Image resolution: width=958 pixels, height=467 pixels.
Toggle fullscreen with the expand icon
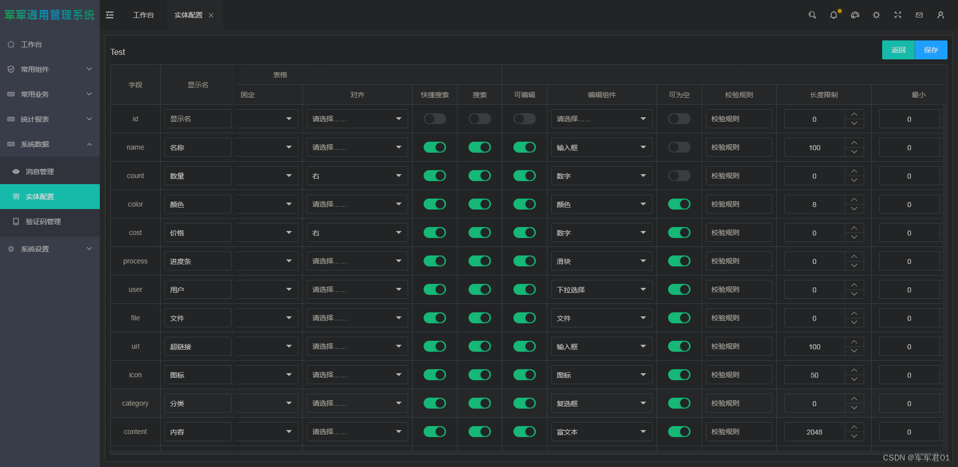pyautogui.click(x=898, y=15)
